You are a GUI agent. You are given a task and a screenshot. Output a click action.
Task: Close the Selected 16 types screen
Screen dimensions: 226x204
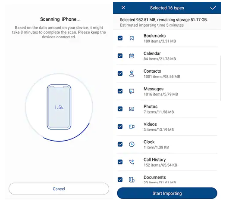point(123,8)
